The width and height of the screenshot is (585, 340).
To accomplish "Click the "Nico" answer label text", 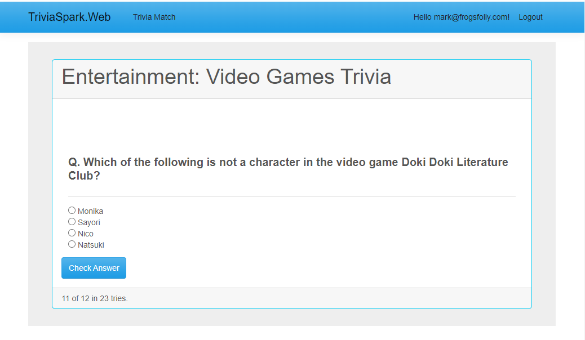I will pos(86,234).
